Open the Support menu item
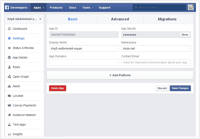Viewport: 200px width, 139px height. click(105, 8)
